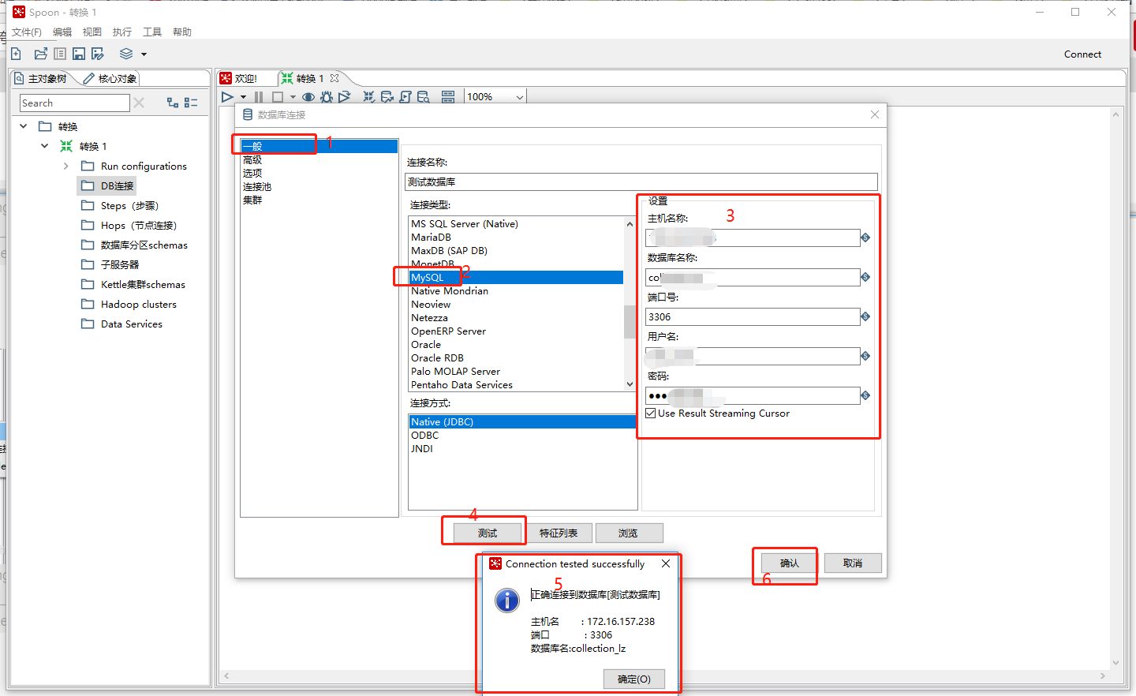This screenshot has width=1136, height=696.
Task: Click the 浏览 button
Action: [x=629, y=533]
